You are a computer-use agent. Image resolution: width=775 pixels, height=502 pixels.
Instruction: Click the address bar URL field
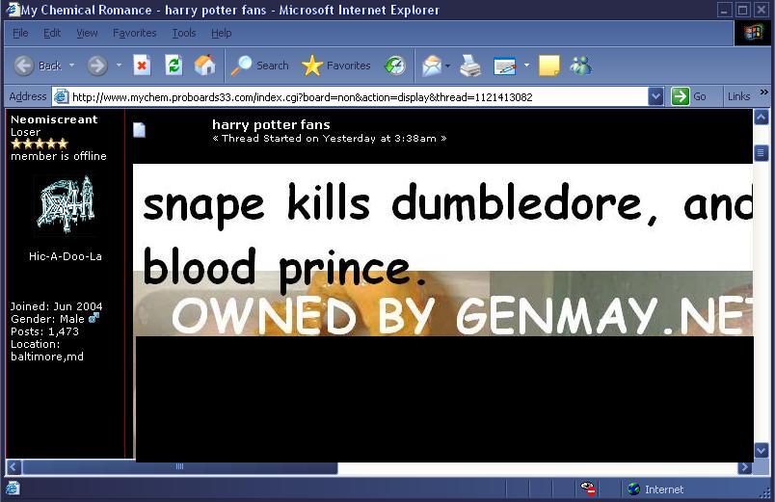tap(359, 97)
